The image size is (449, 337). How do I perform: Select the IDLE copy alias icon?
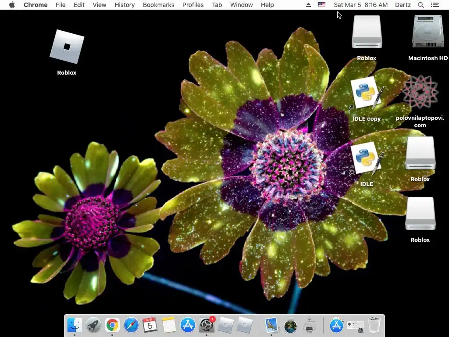coord(366,94)
